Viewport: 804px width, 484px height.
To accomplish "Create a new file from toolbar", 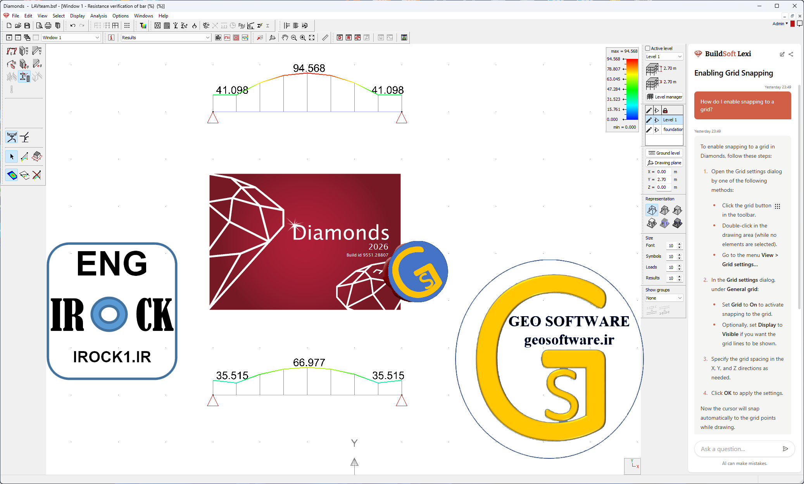I will (x=9, y=26).
